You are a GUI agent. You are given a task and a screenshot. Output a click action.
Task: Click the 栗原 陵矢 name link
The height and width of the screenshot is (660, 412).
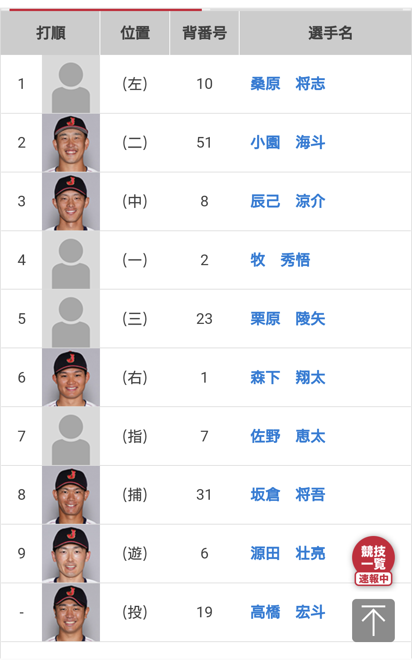click(288, 319)
